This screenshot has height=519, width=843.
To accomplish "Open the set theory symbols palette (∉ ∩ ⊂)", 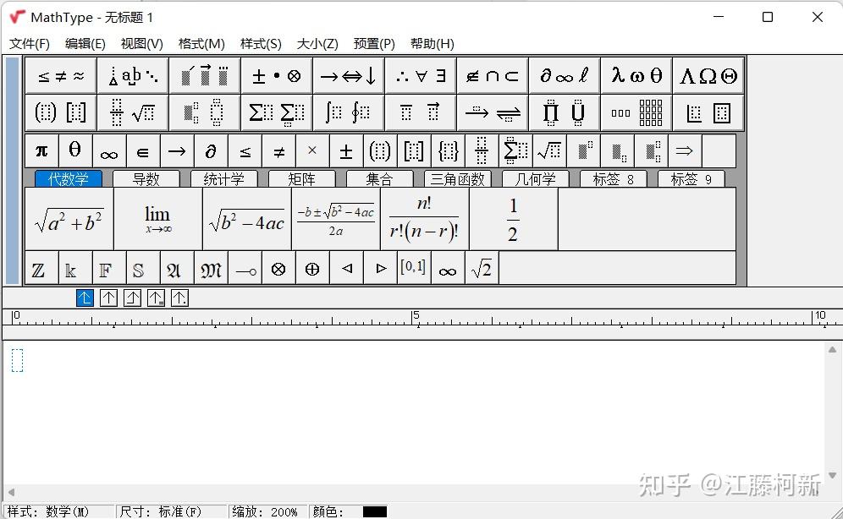I will (493, 76).
